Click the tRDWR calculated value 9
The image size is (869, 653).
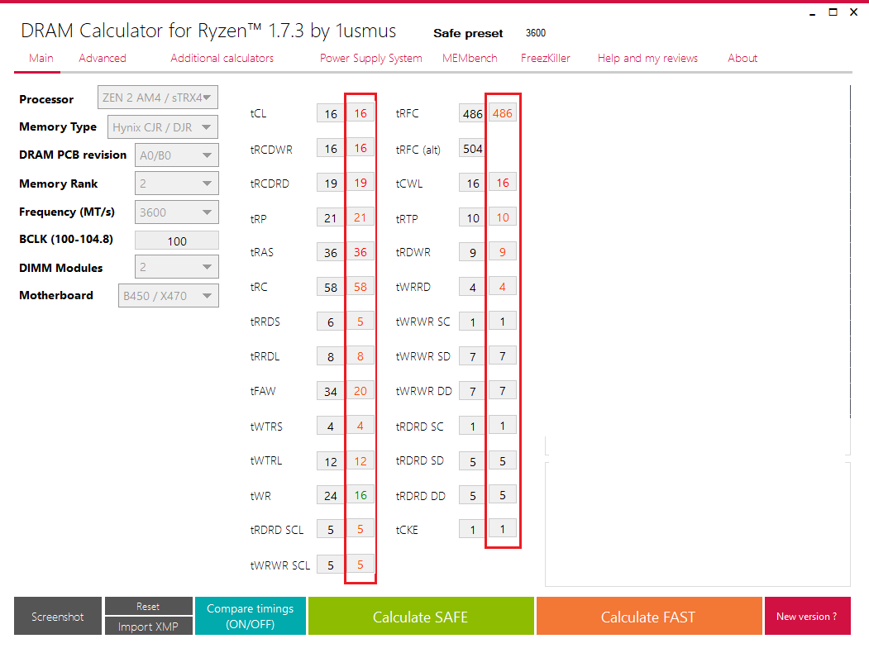(x=473, y=253)
